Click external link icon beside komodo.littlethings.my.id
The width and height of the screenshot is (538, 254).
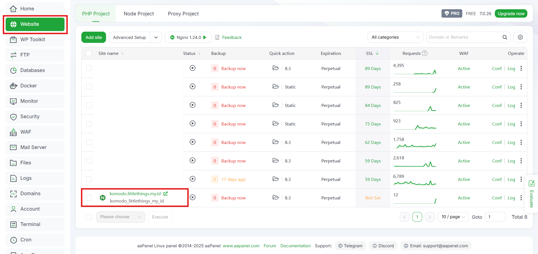click(x=165, y=194)
